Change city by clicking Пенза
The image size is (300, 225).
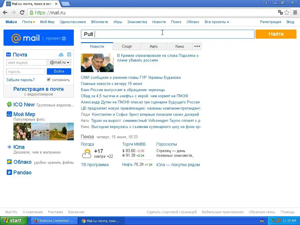point(87,137)
